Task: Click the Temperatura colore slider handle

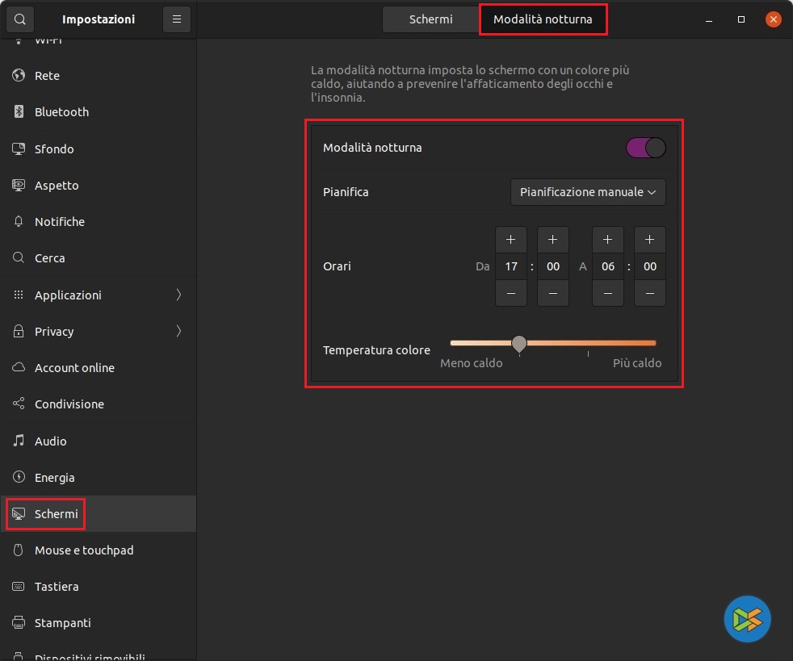Action: click(519, 344)
